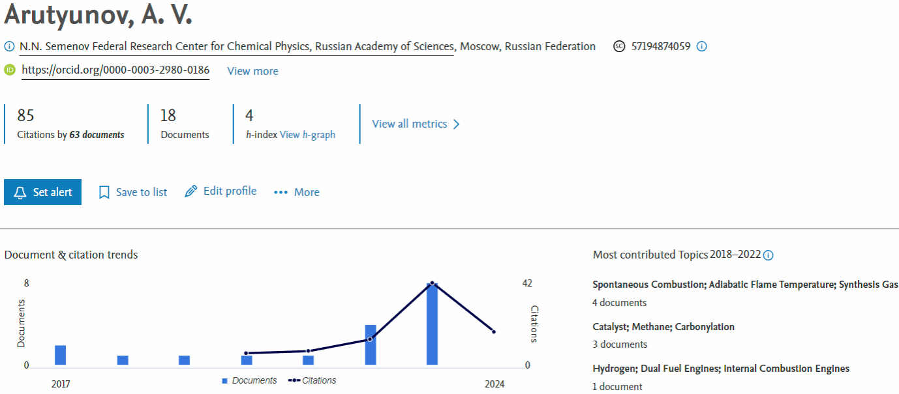Open the View h-graph link
The width and height of the screenshot is (899, 394).
(x=307, y=135)
